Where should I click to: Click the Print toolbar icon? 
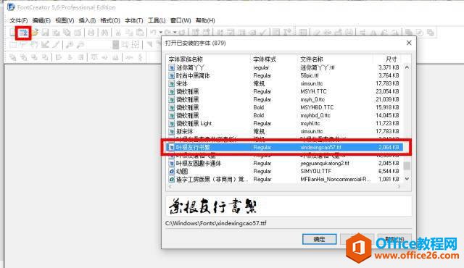91,33
